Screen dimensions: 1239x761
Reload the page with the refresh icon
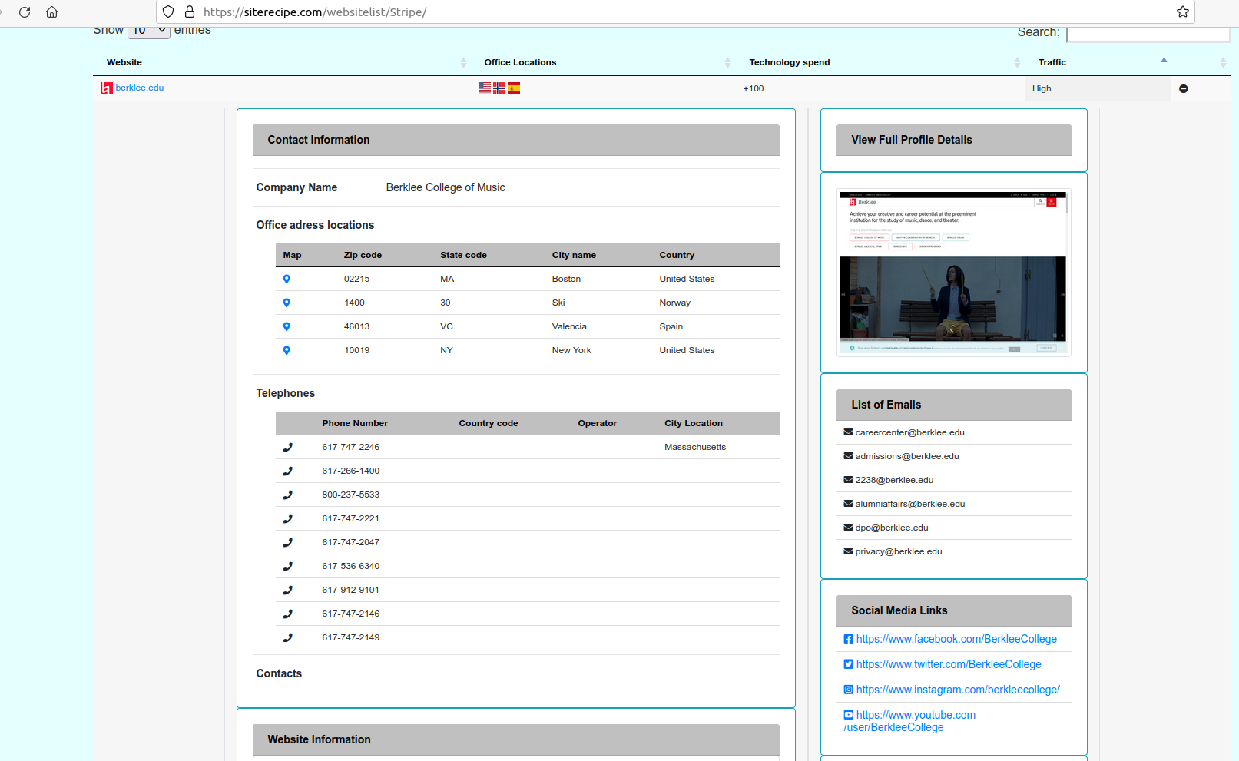25,12
